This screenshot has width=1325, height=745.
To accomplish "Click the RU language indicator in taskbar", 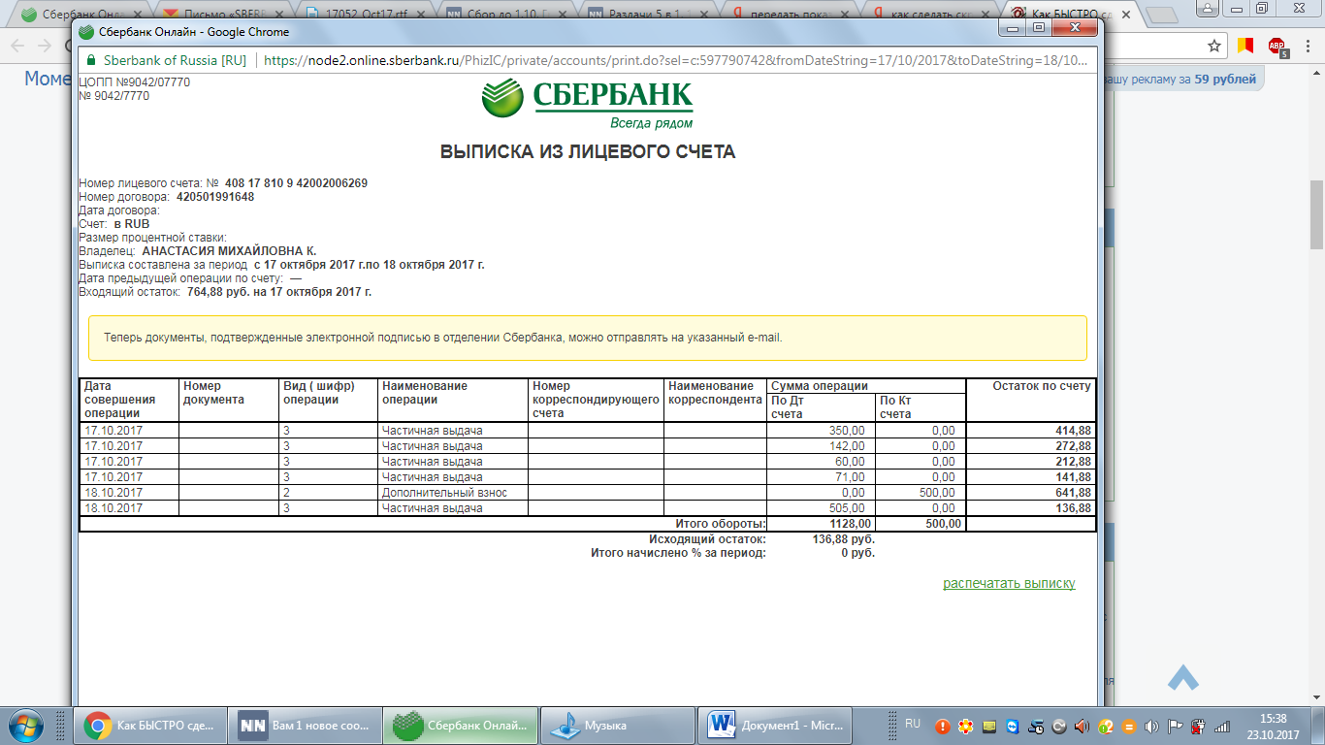I will click(x=912, y=724).
